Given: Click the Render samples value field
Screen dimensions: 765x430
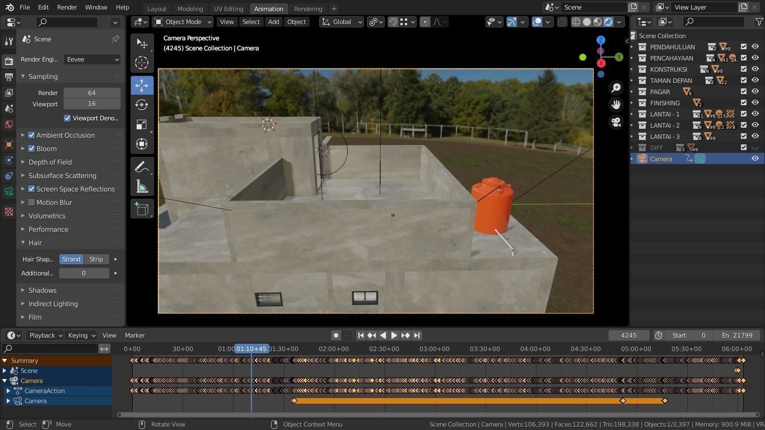Looking at the screenshot, I should (92, 93).
